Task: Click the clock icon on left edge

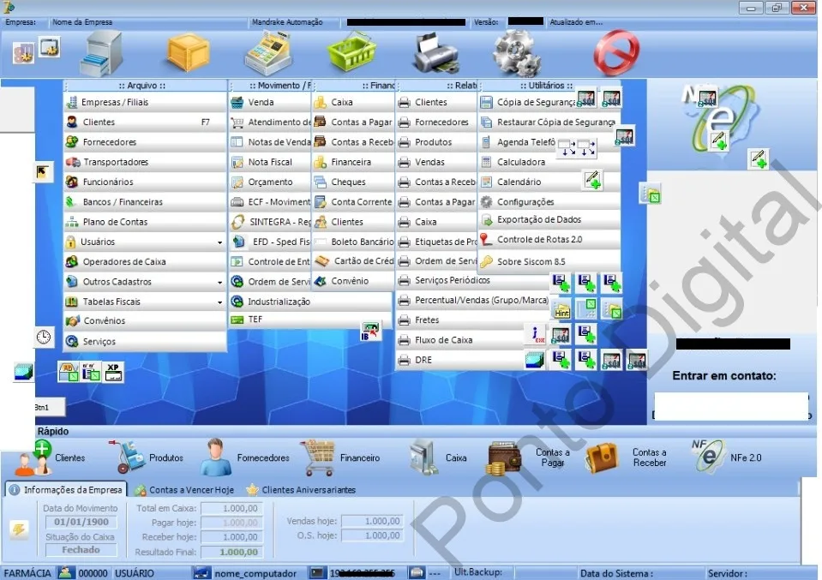Action: [44, 337]
